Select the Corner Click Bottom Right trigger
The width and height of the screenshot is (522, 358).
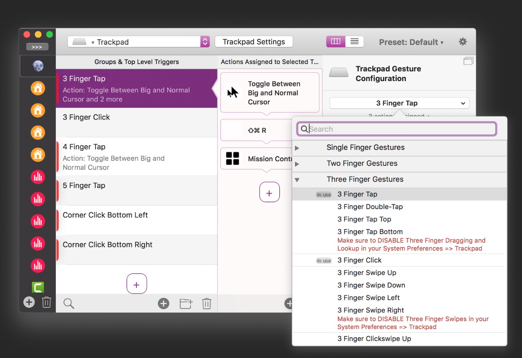coord(137,250)
